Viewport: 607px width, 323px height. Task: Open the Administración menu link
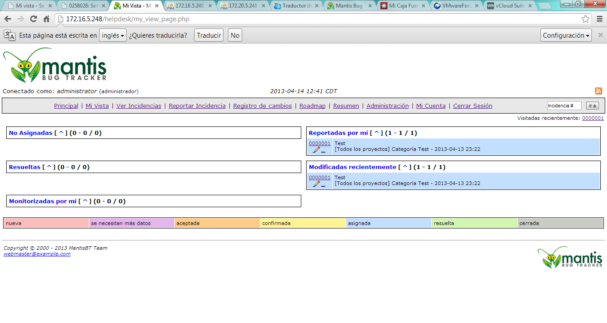click(387, 106)
